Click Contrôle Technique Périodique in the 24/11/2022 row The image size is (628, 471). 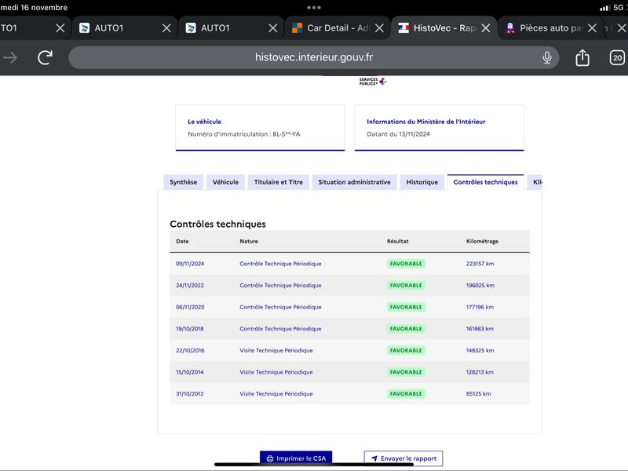tap(280, 285)
